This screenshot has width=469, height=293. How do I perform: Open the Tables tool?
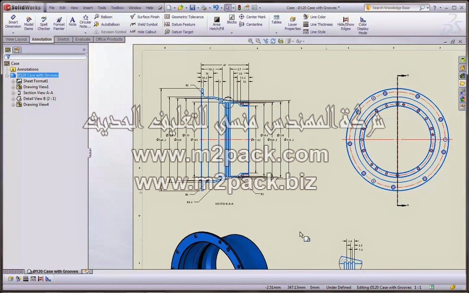[x=276, y=20]
